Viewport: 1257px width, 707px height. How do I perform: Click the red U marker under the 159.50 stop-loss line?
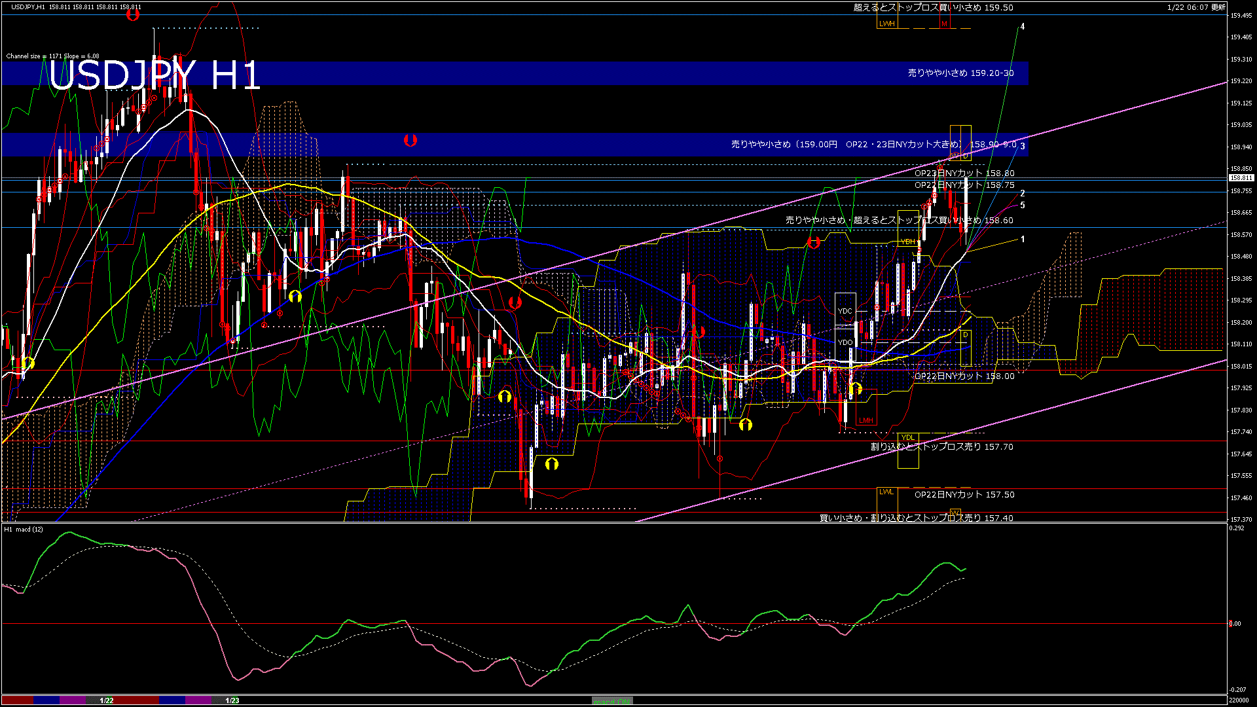coord(134,16)
